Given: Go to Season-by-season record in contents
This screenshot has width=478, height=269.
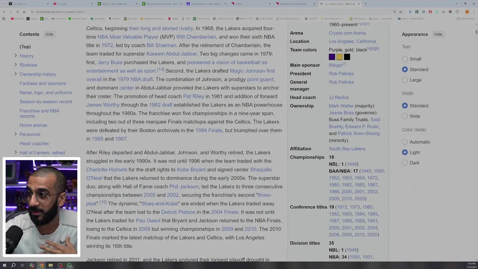Looking at the screenshot, I should 46,102.
